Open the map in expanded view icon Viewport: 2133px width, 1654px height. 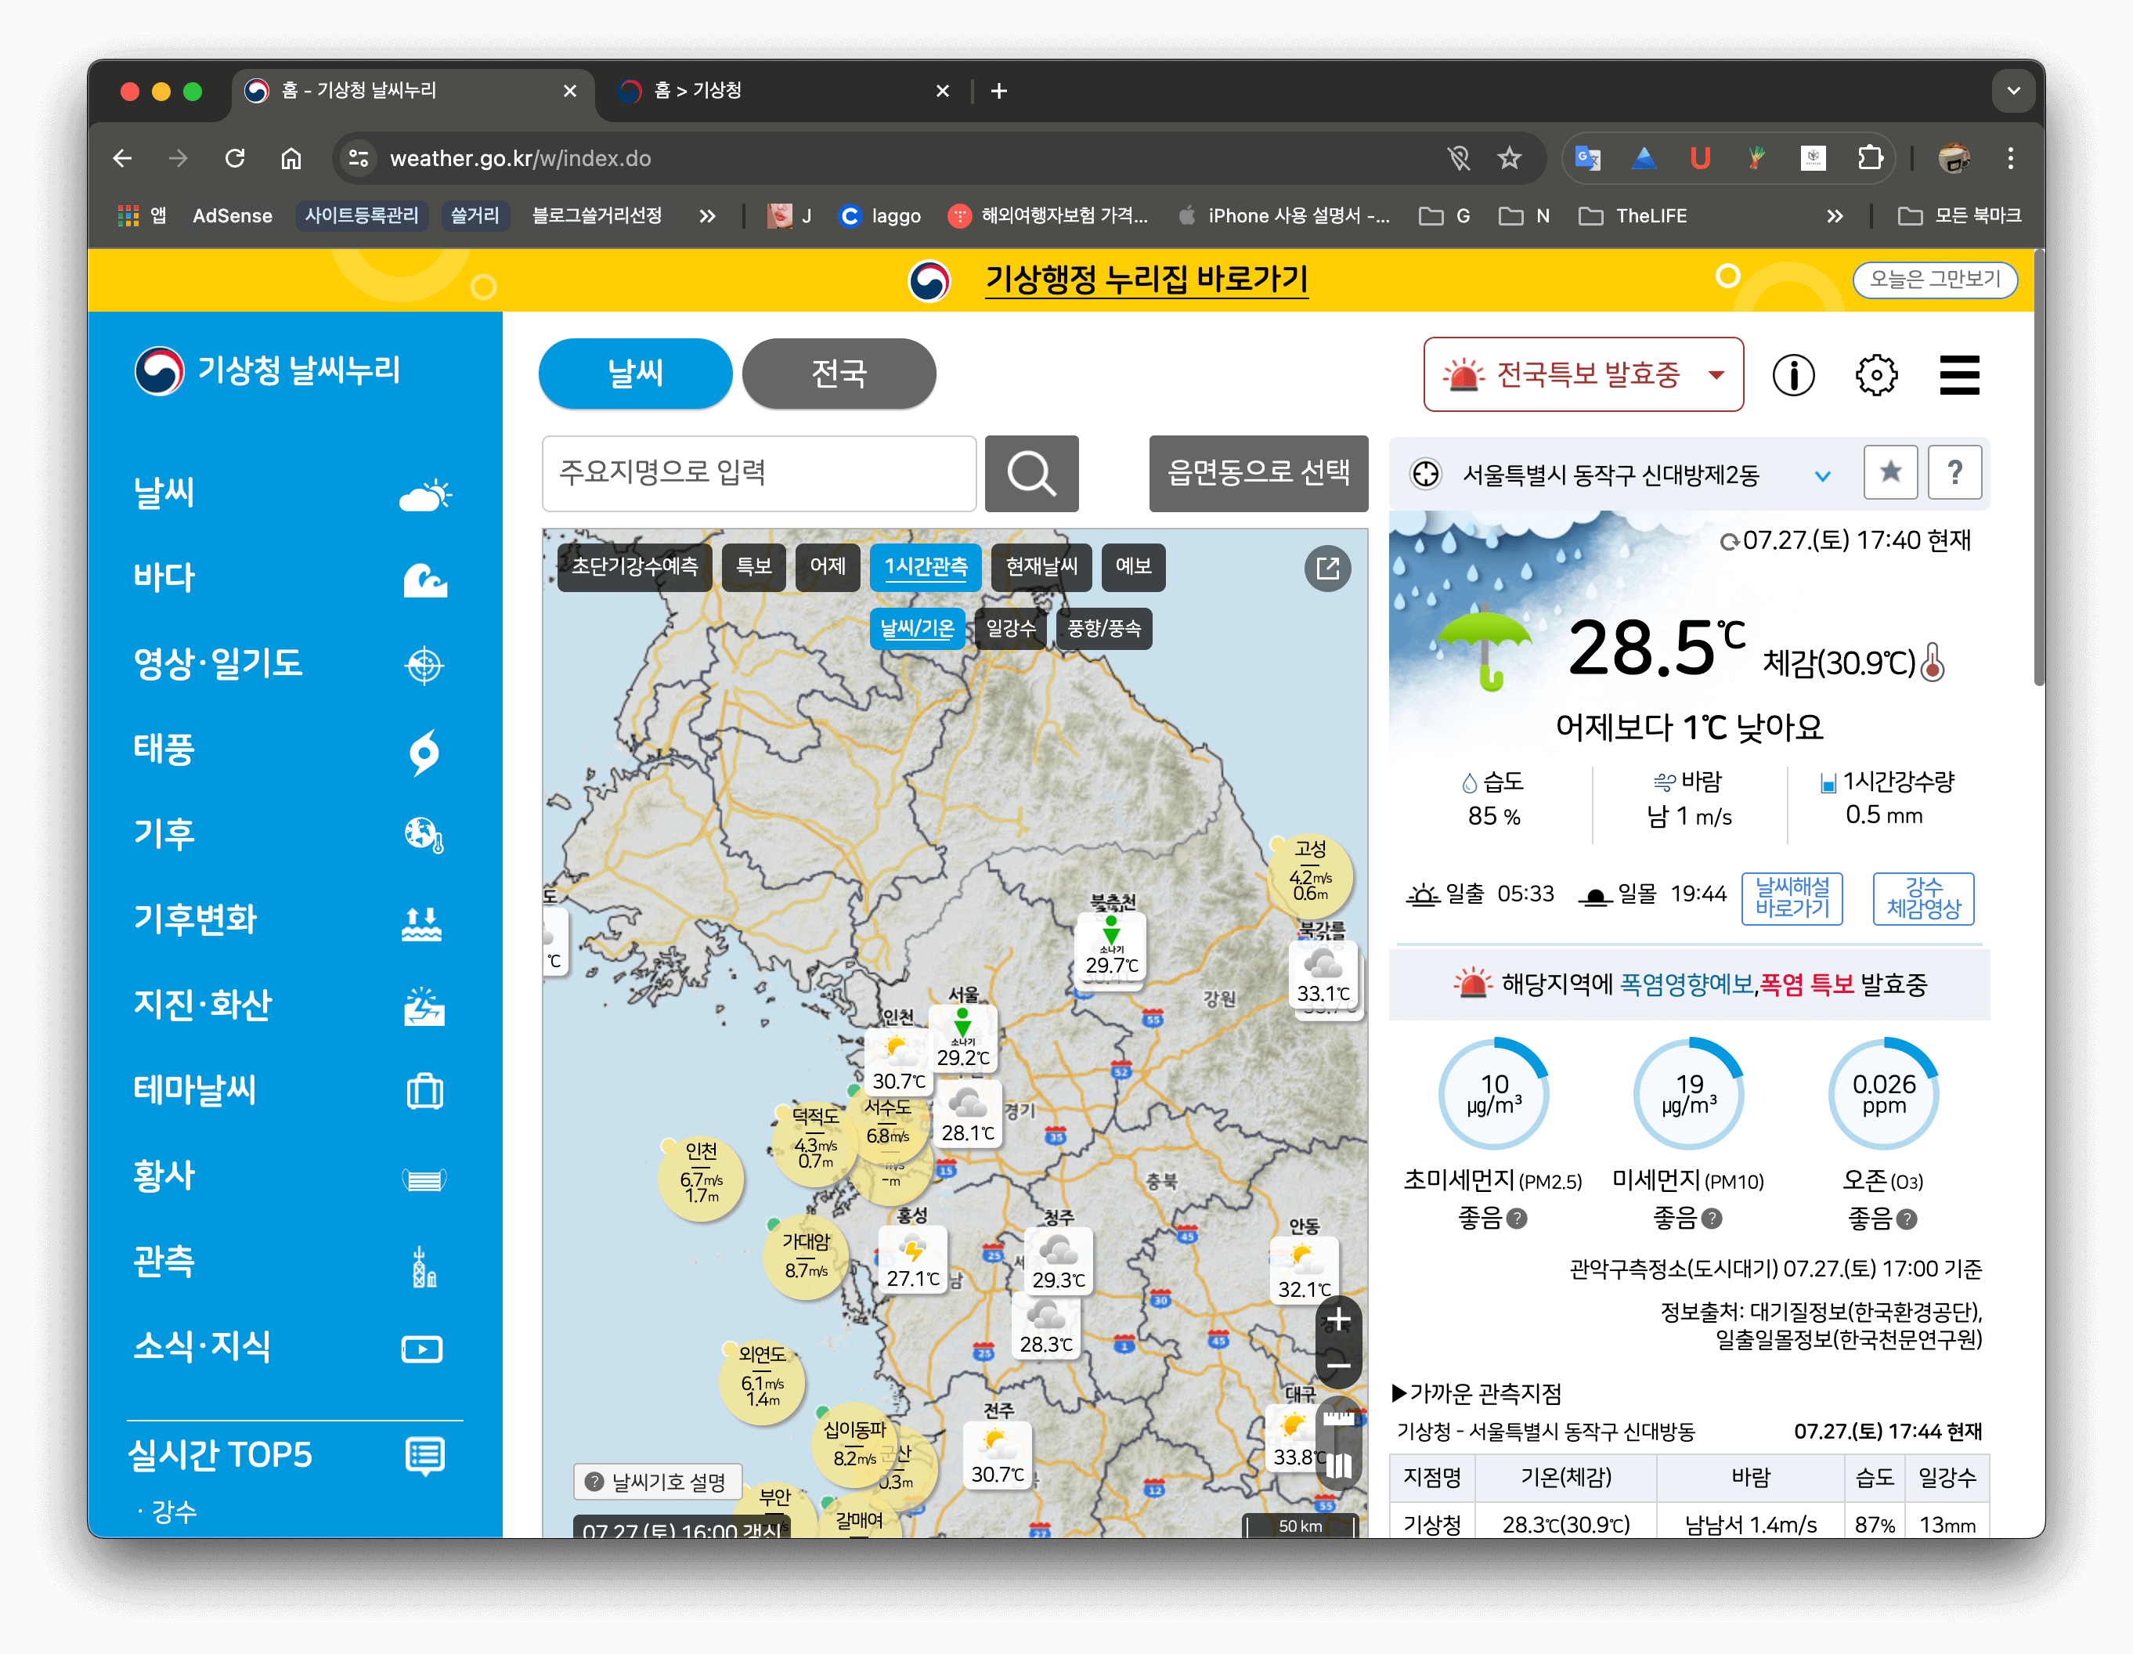point(1327,568)
